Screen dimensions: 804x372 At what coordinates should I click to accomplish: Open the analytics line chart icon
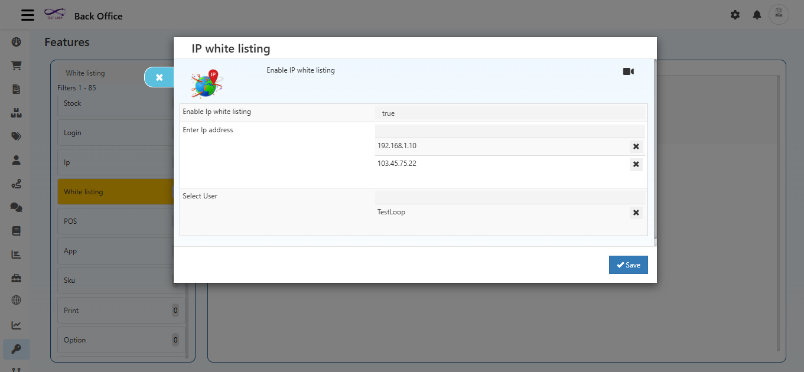click(16, 325)
